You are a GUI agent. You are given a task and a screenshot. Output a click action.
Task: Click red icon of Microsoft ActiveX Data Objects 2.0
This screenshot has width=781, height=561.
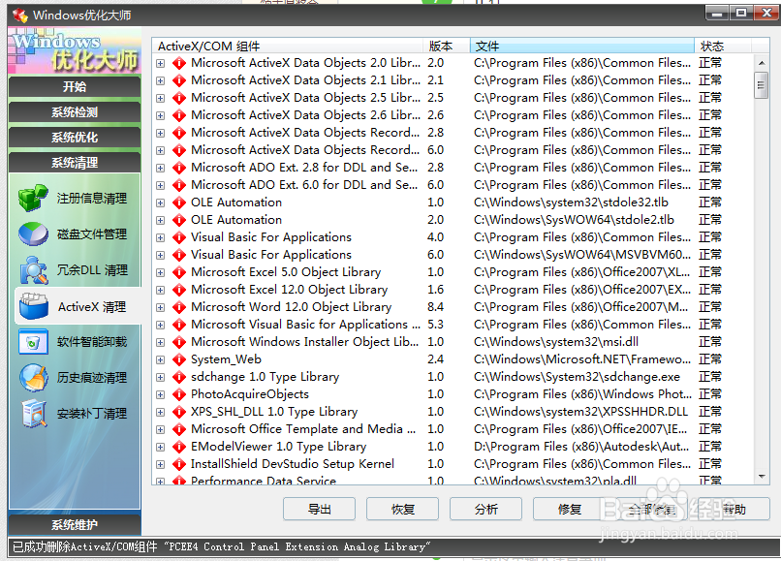pos(179,63)
